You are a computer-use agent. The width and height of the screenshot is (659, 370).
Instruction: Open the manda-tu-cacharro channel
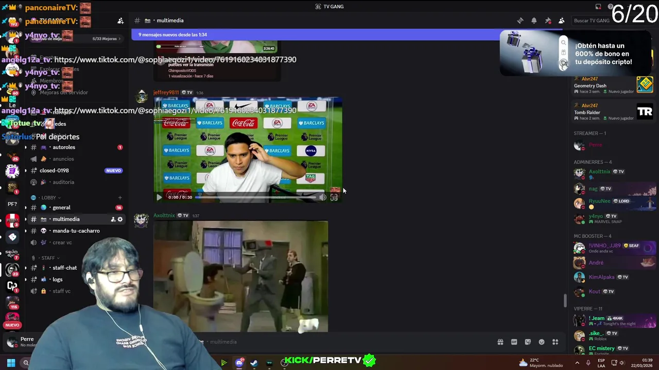[76, 231]
